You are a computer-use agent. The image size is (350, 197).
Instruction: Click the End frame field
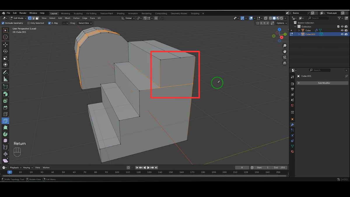point(279,168)
